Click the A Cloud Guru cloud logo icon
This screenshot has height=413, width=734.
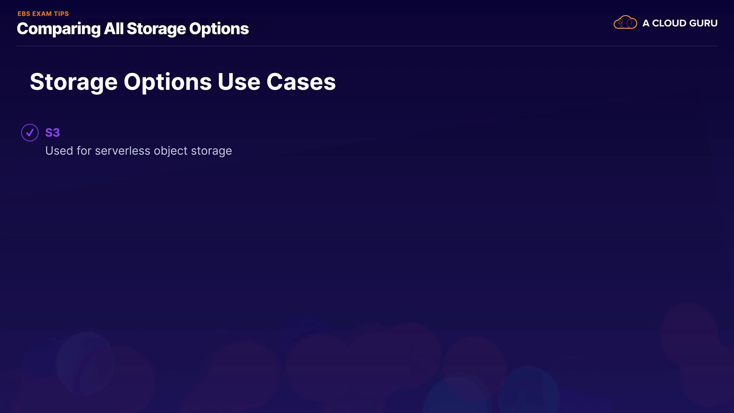pos(625,23)
